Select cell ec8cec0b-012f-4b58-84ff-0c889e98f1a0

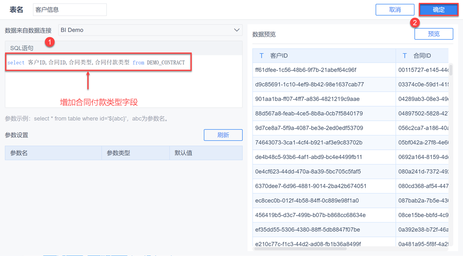324,201
